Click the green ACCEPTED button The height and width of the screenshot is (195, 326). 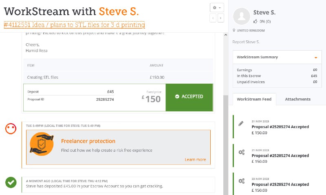tap(189, 97)
